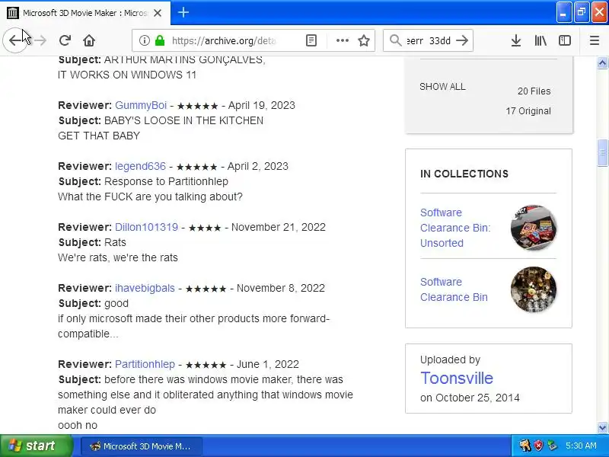The image size is (609, 457).
Task: Click the vertical scrollbar thumb
Action: pos(602,153)
